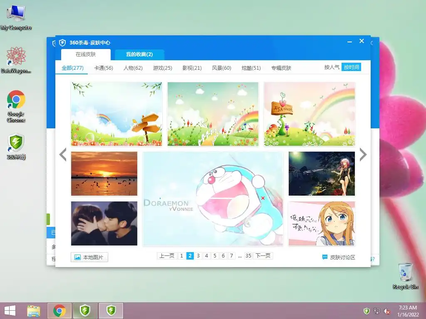
Task: Select the 影视(21) category
Action: click(x=192, y=68)
